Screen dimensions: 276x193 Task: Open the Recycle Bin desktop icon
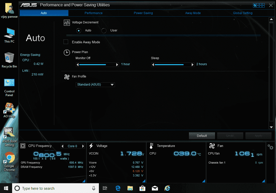point(9,60)
